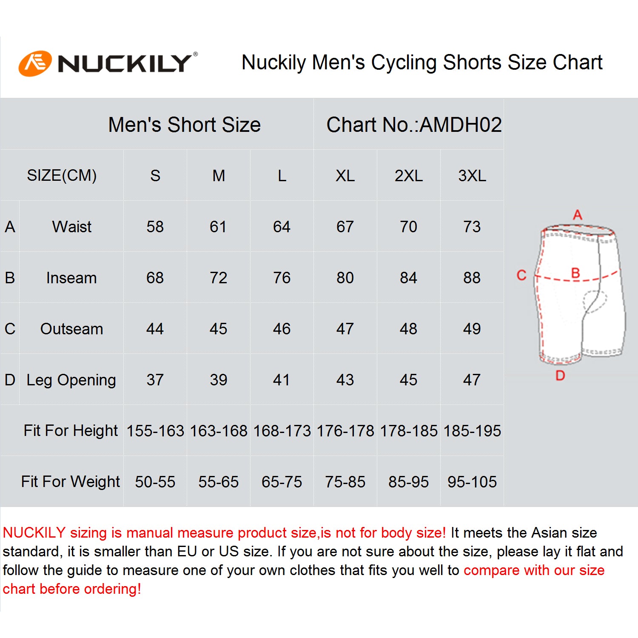The width and height of the screenshot is (638, 638).
Task: Click Outseam value 46 for size L
Action: pyautogui.click(x=282, y=329)
